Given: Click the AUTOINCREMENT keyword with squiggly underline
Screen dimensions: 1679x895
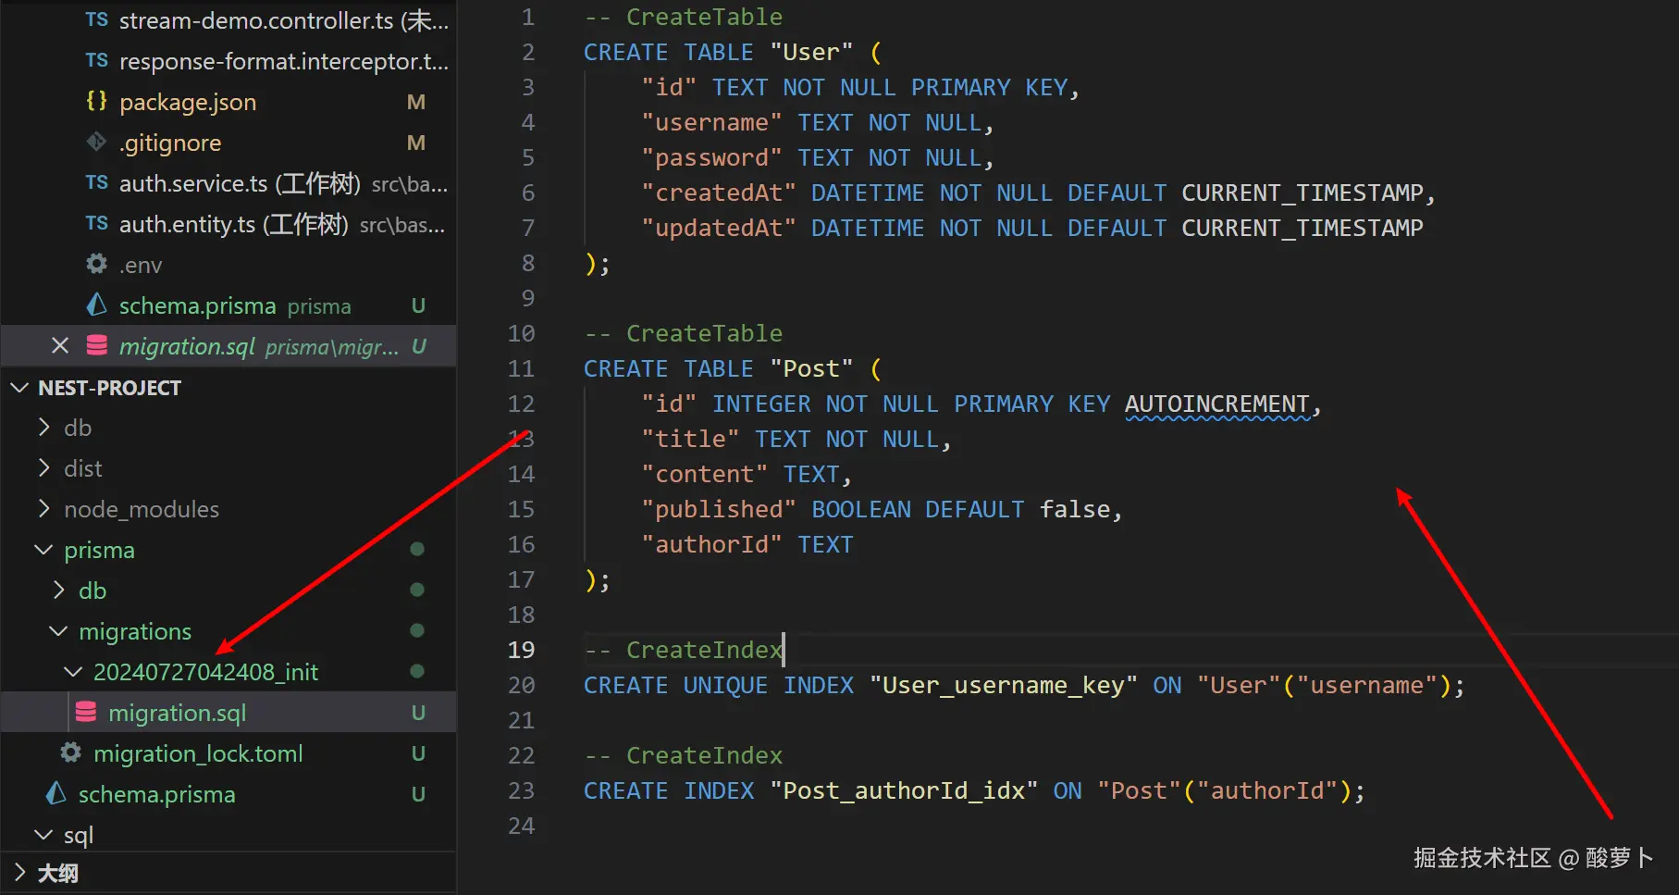Looking at the screenshot, I should [1216, 404].
